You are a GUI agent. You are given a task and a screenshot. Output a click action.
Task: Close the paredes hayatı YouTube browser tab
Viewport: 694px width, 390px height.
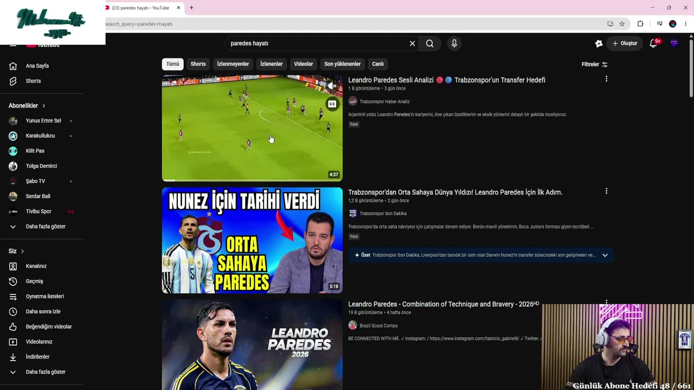coord(178,8)
